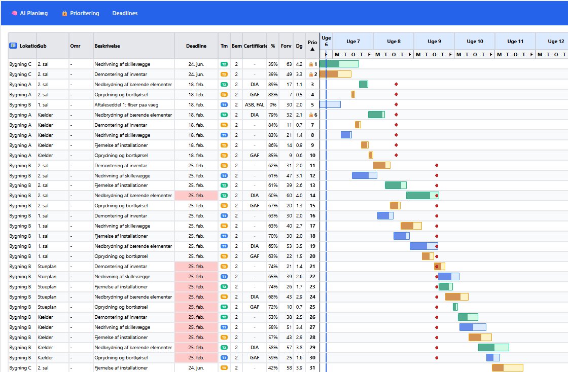Click the blue T1 team badge in row 5
The height and width of the screenshot is (372, 568).
[224, 105]
